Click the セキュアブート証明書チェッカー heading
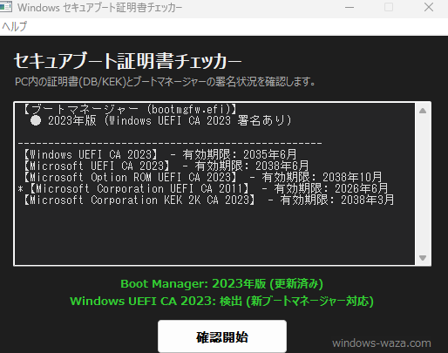The width and height of the screenshot is (448, 353). [127, 61]
